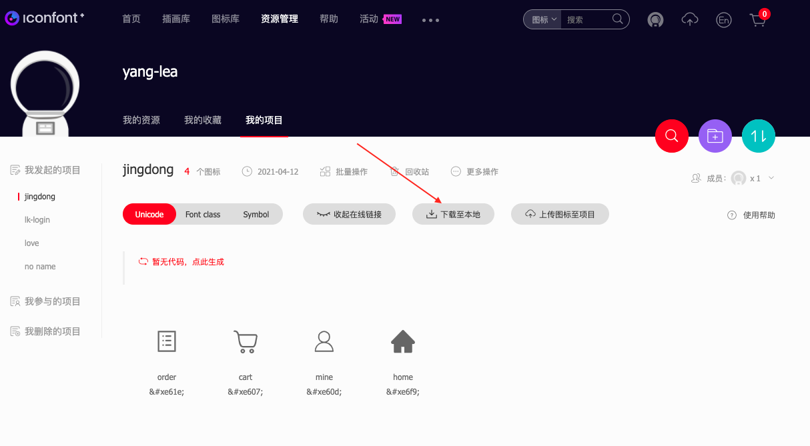
Task: Open 批量操作 batch operations
Action: (344, 171)
